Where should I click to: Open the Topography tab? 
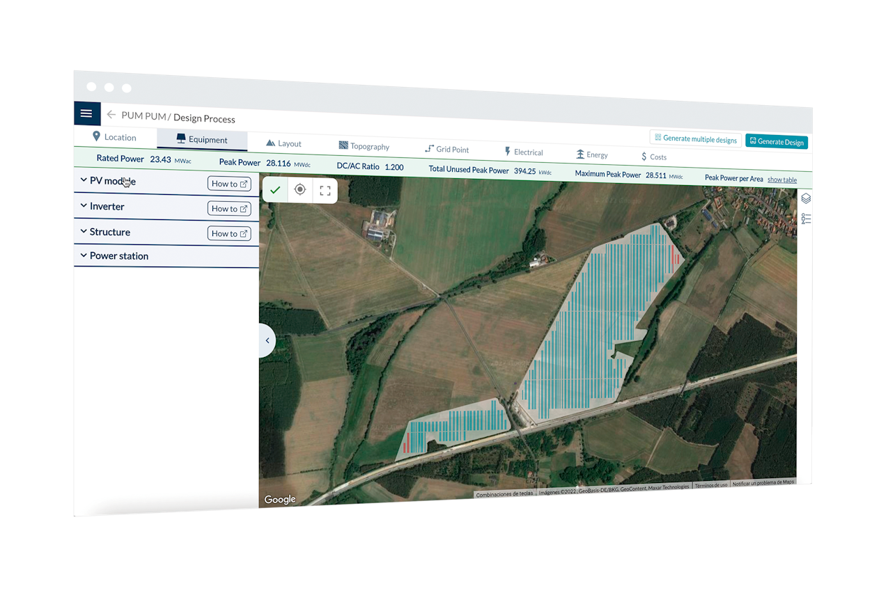click(364, 146)
